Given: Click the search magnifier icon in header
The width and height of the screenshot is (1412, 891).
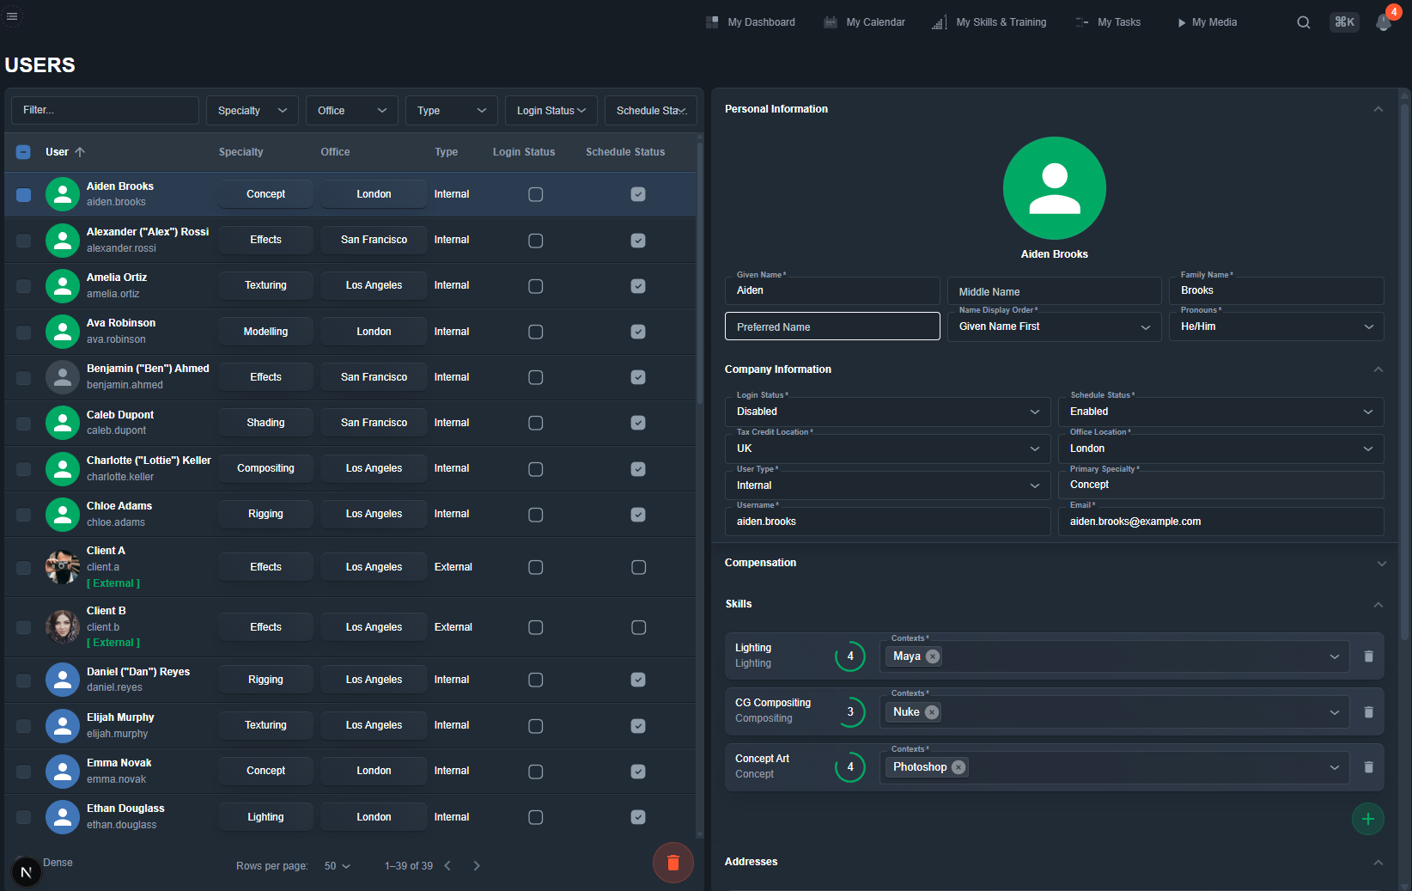Looking at the screenshot, I should click(1303, 21).
